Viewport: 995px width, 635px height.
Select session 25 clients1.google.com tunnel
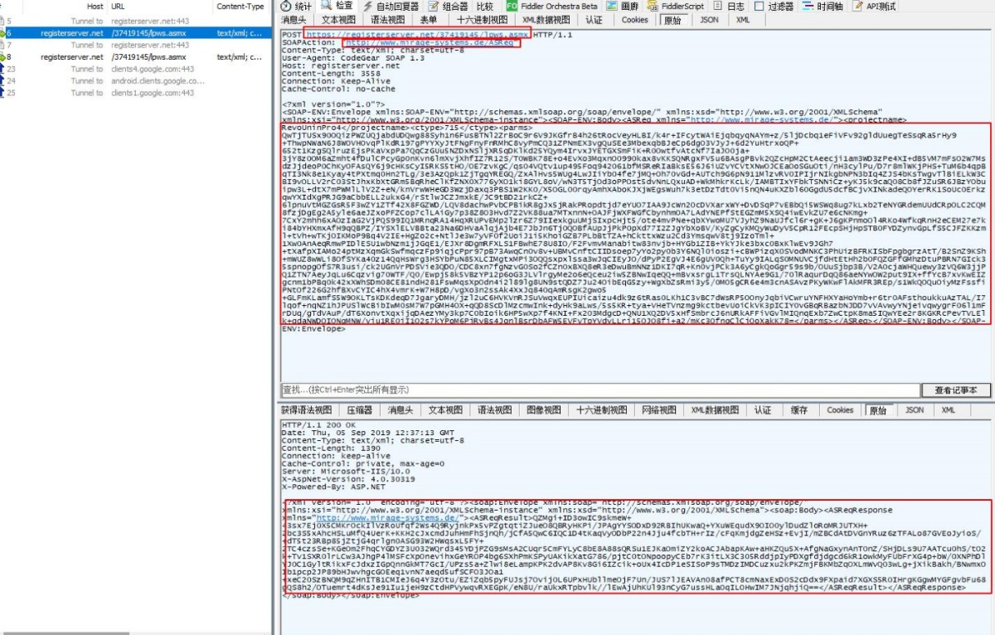coord(136,93)
